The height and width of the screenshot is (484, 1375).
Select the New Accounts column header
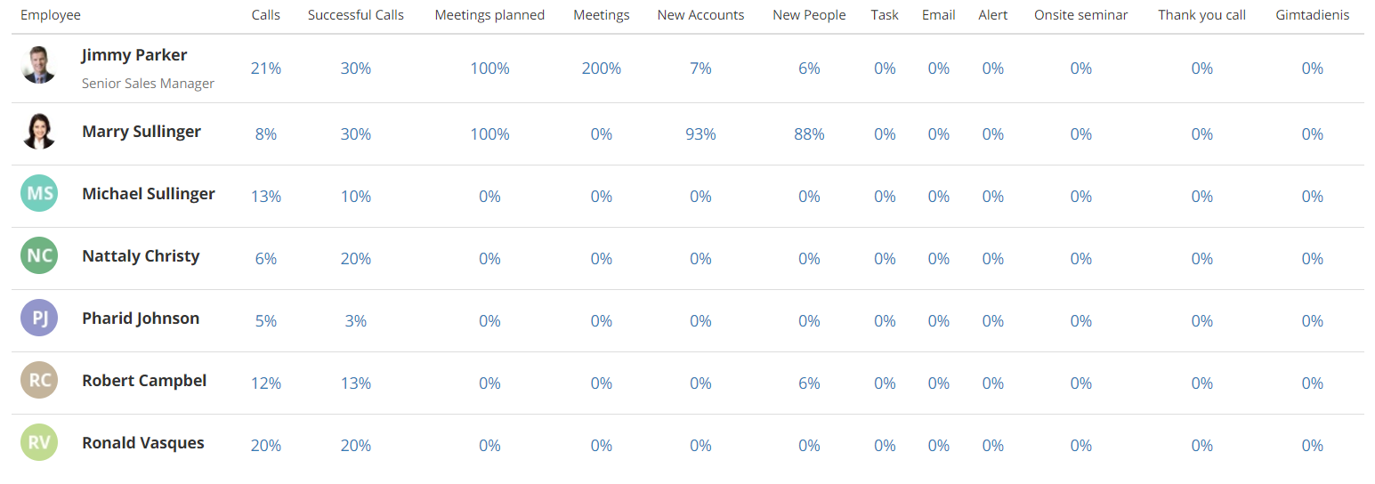click(x=700, y=15)
